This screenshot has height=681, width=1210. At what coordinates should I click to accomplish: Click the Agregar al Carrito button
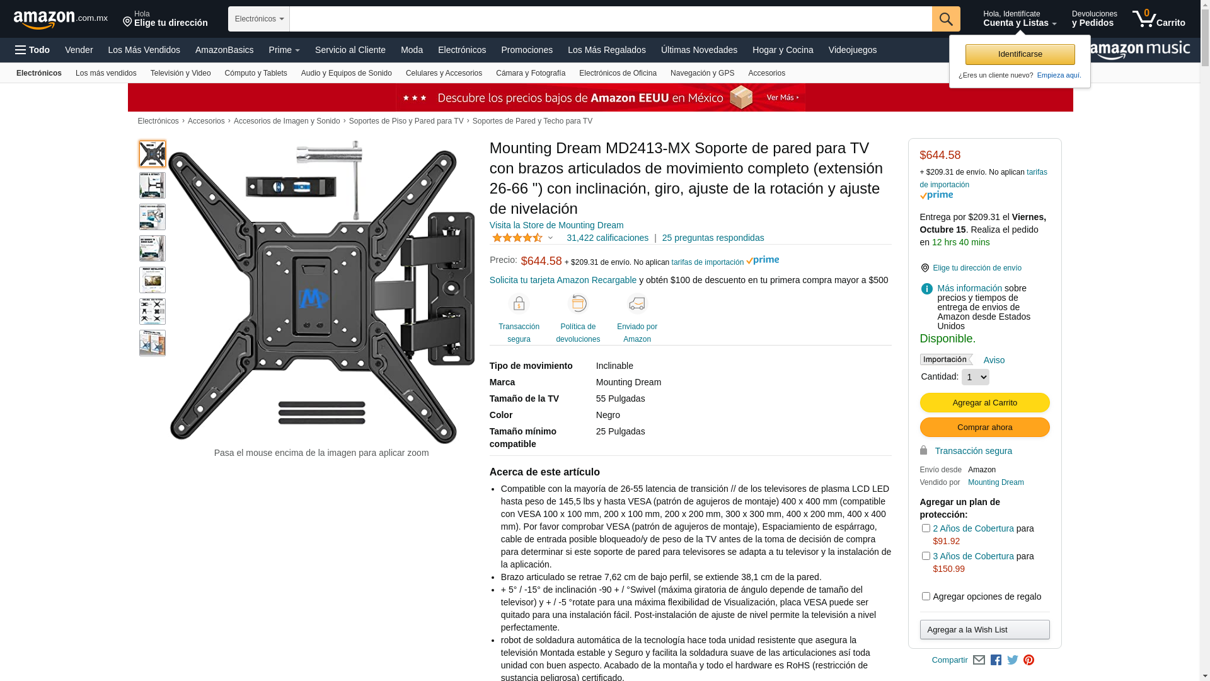point(984,403)
